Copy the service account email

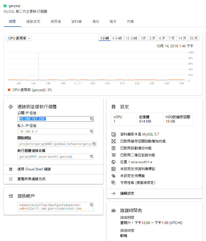coord(91,205)
